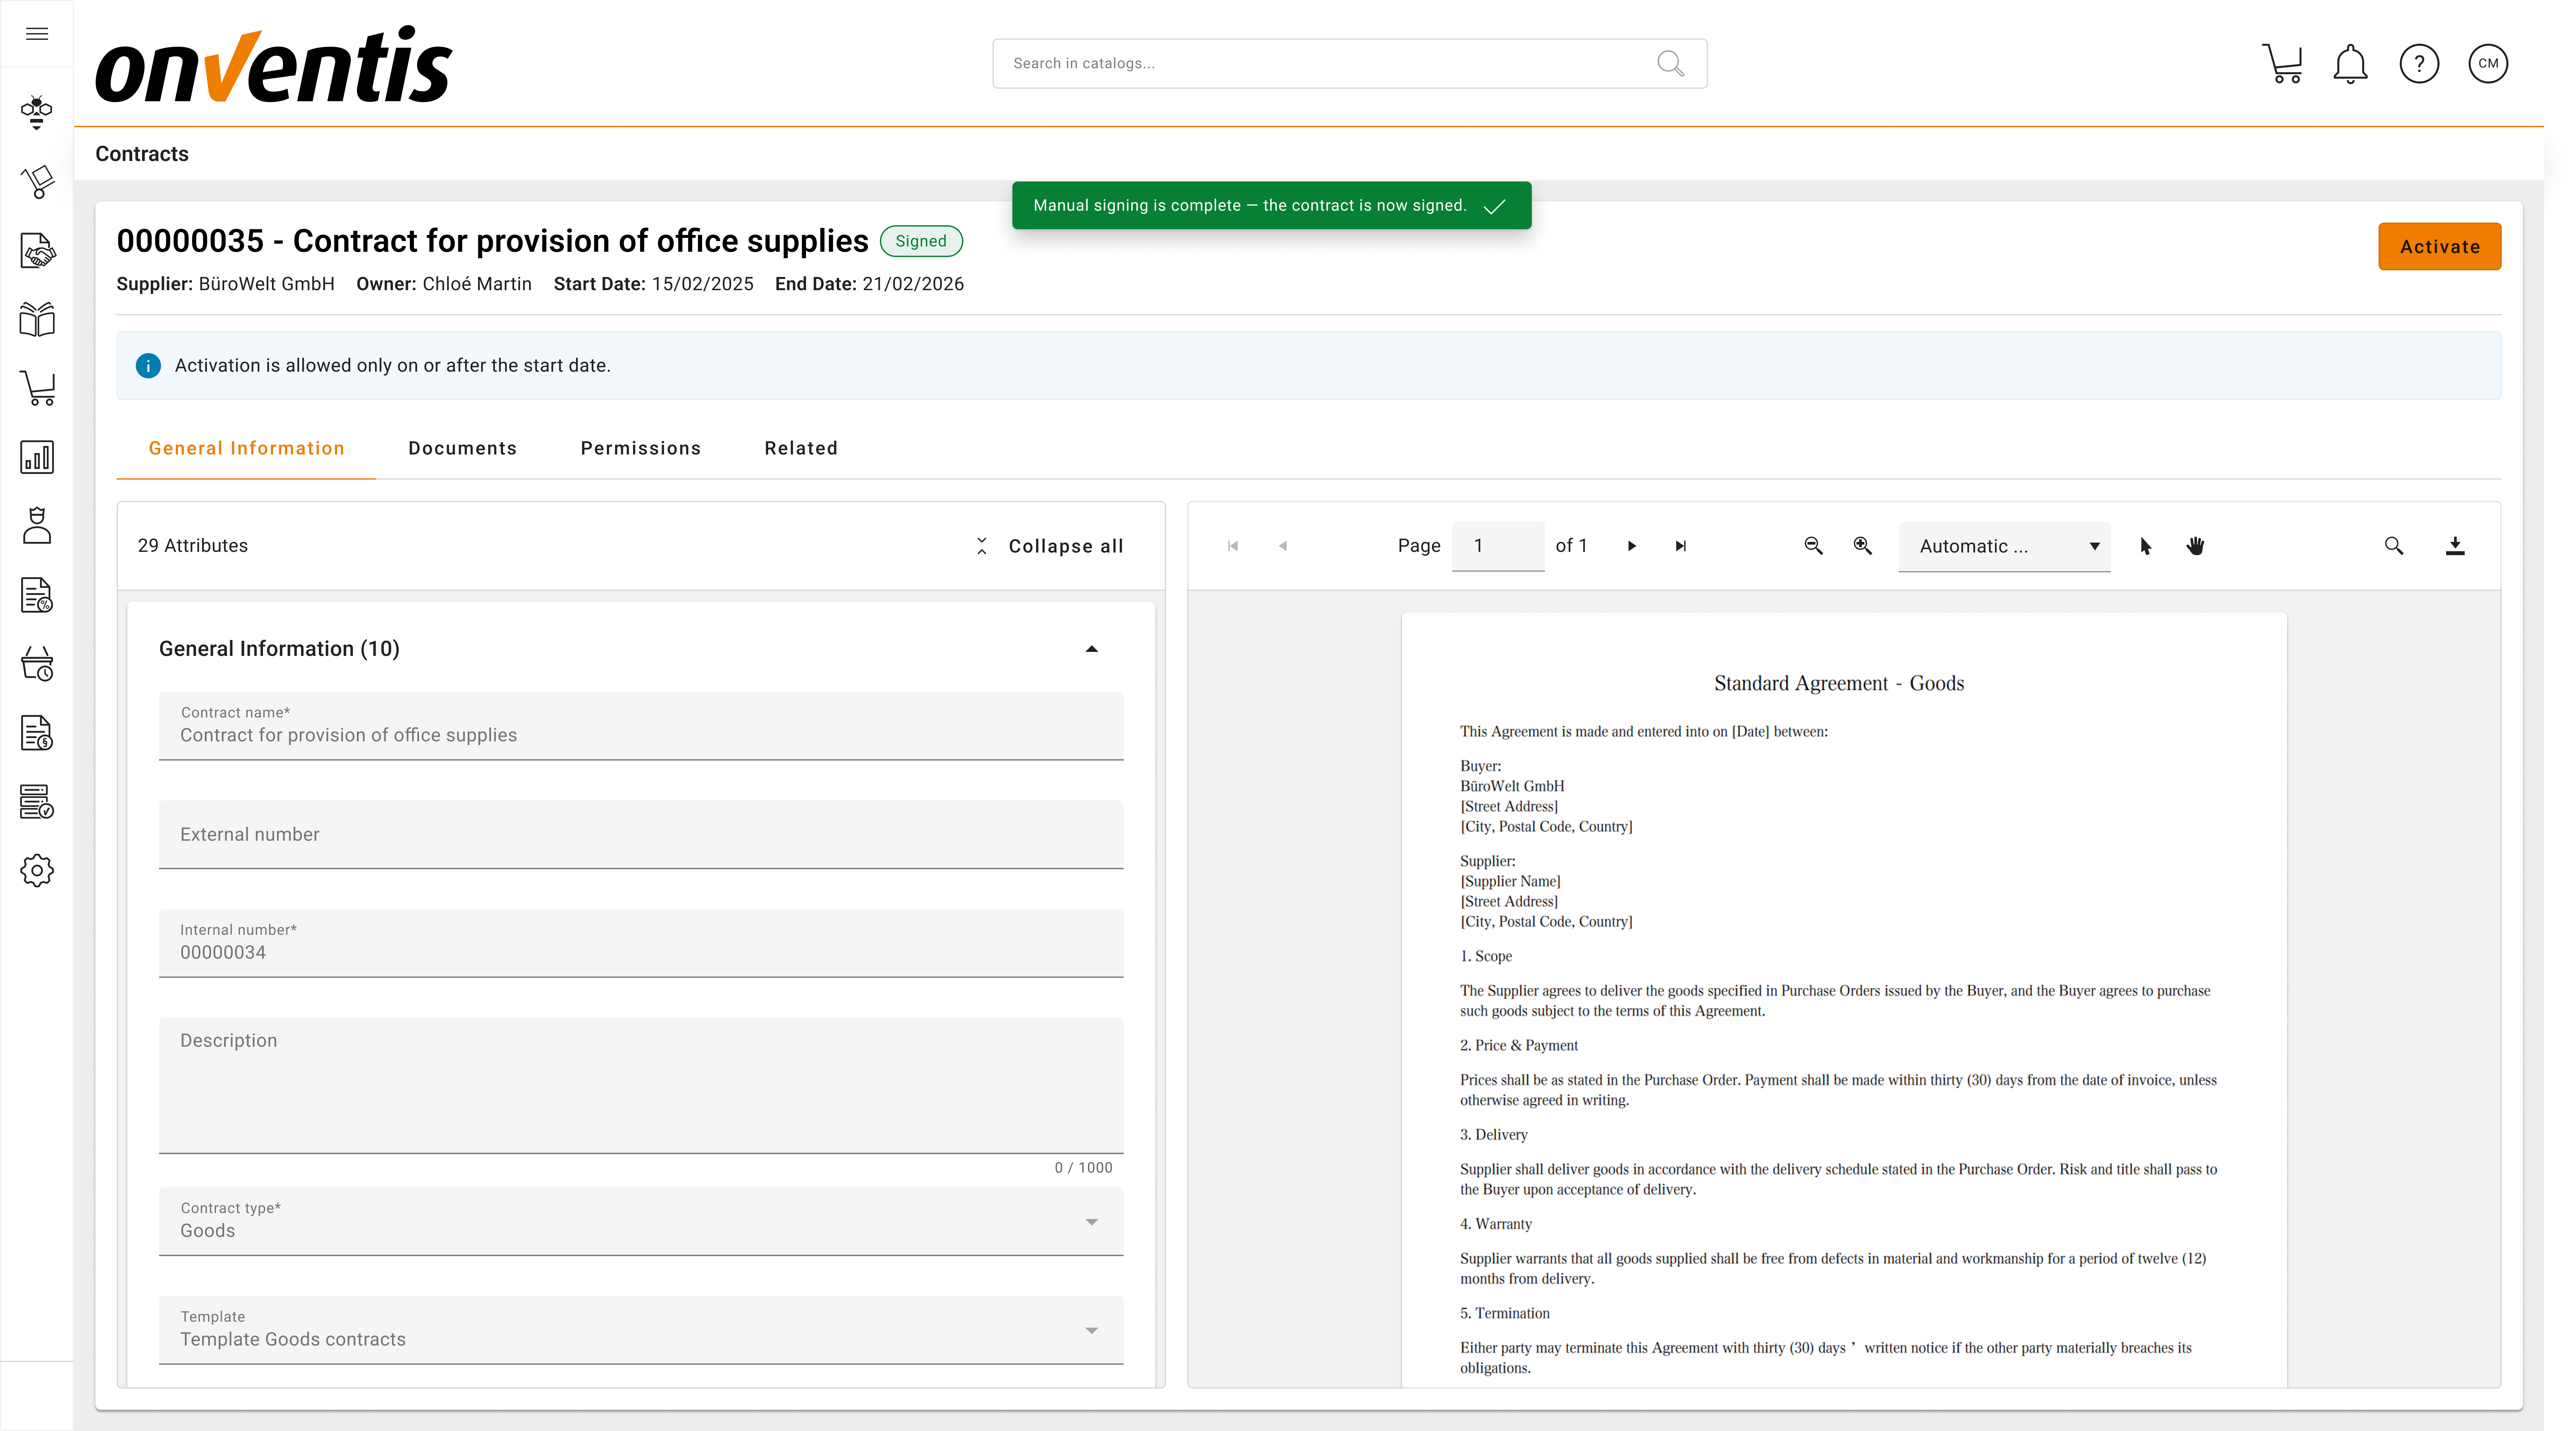Switch to the Documents tab
The height and width of the screenshot is (1431, 2576).
(x=462, y=448)
